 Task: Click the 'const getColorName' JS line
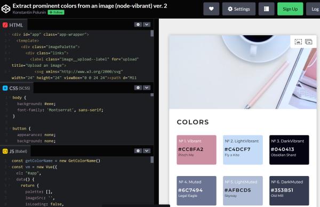pyautogui.click(x=56, y=161)
